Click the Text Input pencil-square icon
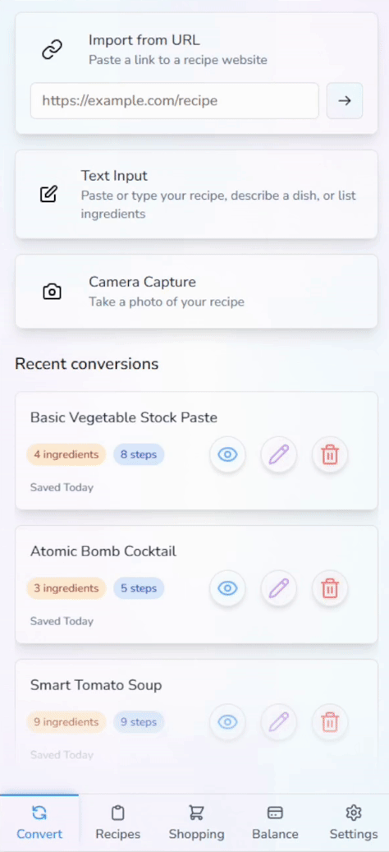This screenshot has height=852, width=389. click(48, 194)
